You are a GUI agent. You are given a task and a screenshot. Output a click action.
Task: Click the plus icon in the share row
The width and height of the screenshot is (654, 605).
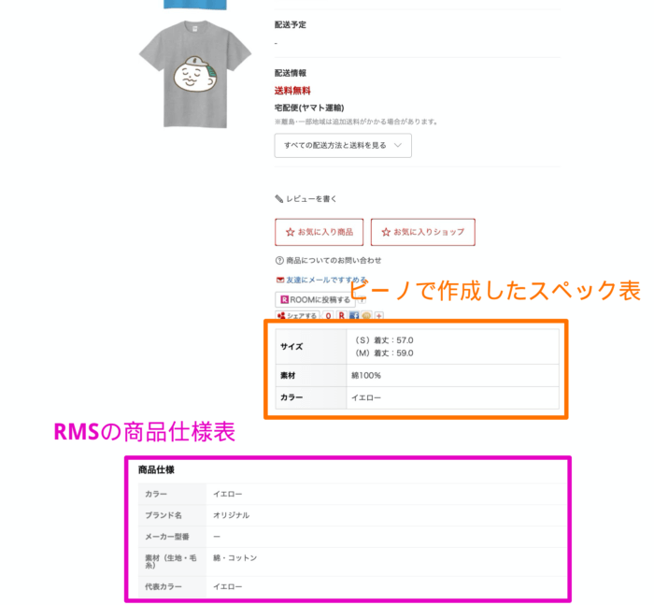[378, 316]
